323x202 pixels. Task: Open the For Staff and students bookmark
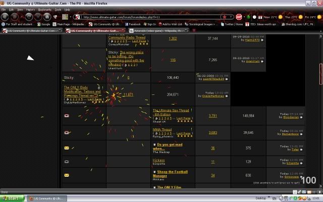[18, 24]
